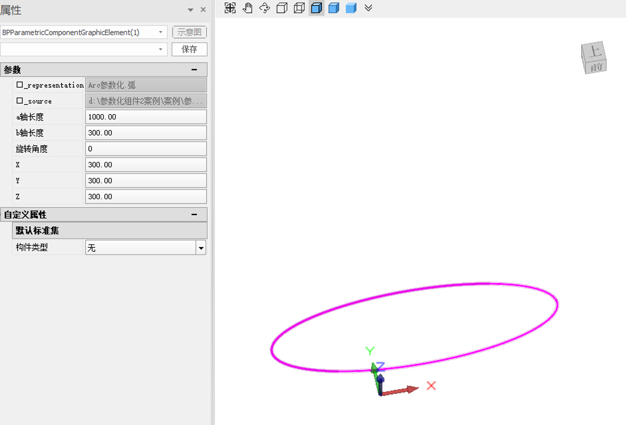Switch to wireframe display mode icon
626x425 pixels.
point(282,8)
